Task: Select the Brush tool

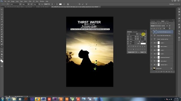Action: click(2, 27)
